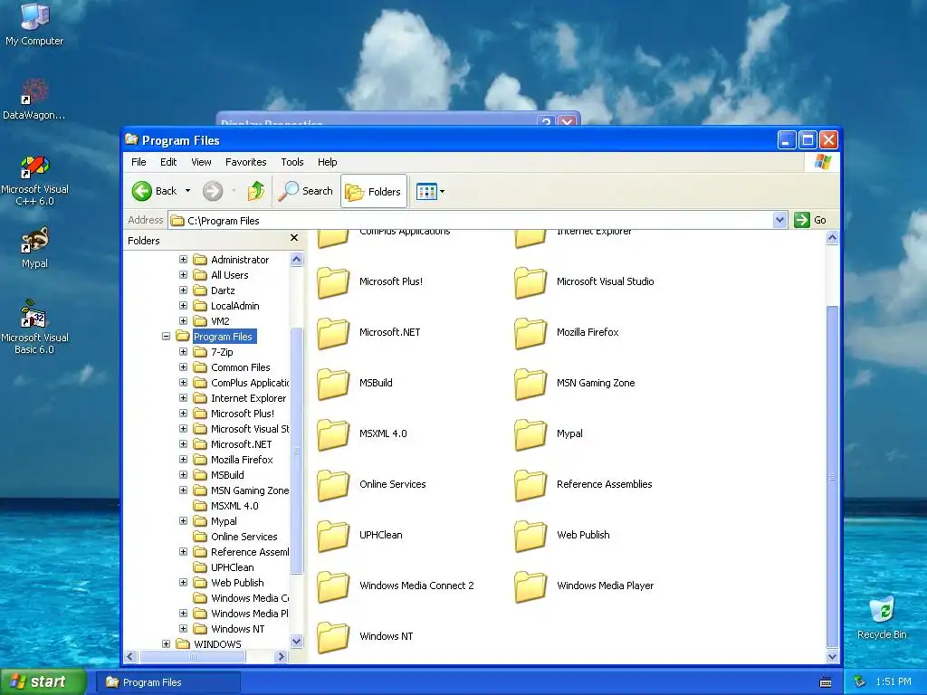
Task: Collapse the Program Files tree node
Action: [x=167, y=337]
